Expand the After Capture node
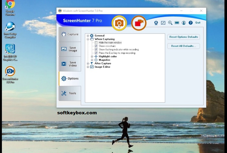227x153 pixels. (x=88, y=63)
